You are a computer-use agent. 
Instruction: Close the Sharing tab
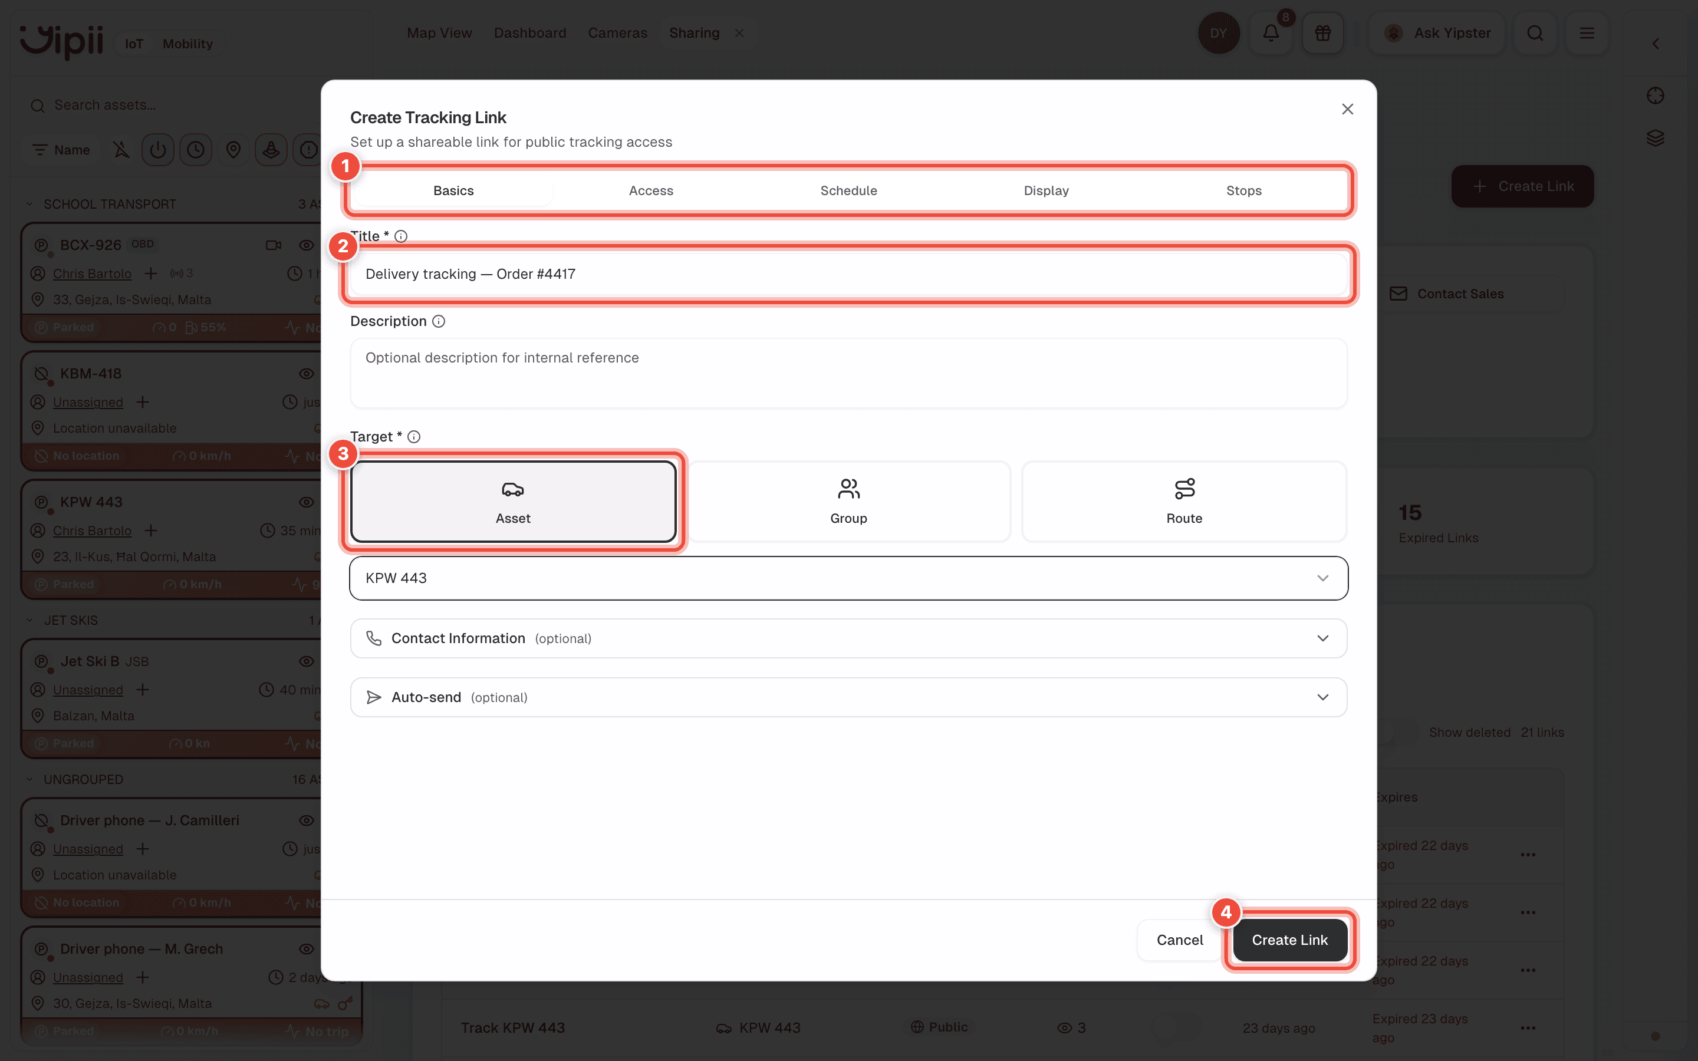(739, 33)
